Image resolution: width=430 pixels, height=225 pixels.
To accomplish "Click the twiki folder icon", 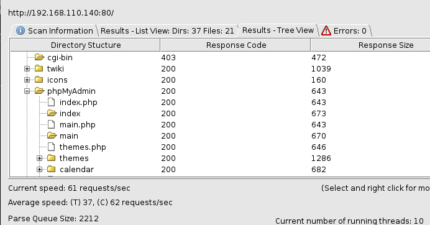I will point(39,68).
